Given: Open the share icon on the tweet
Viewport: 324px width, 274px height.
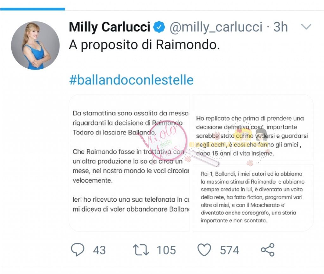Looking at the screenshot, I should [268, 250].
